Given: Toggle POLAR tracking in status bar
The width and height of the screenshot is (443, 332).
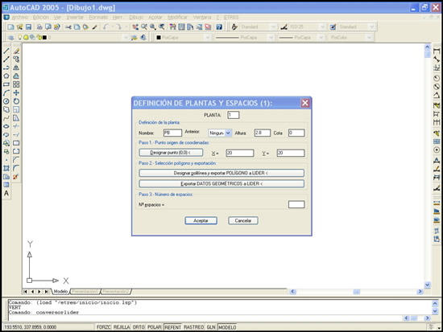Looking at the screenshot, I should point(155,327).
